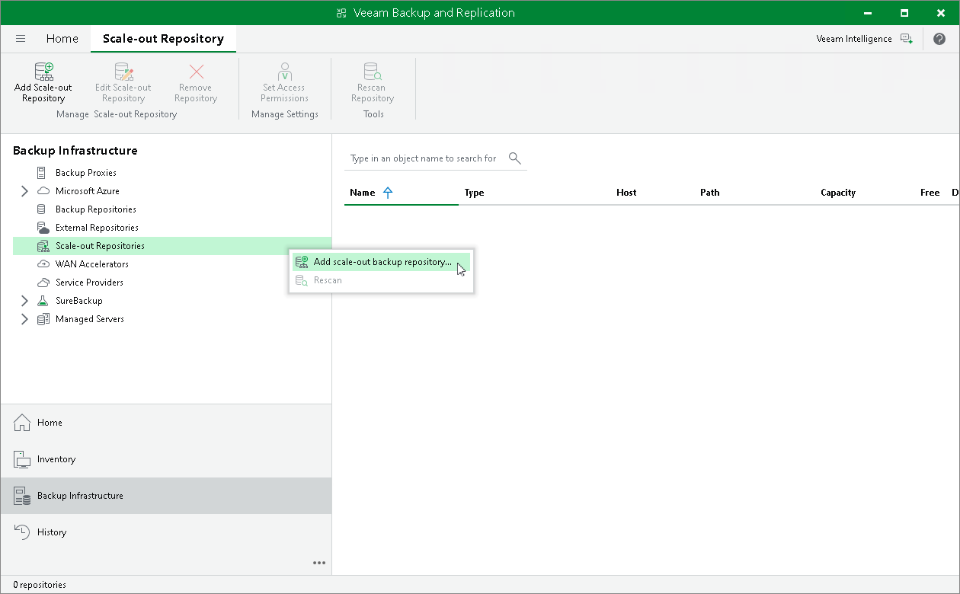
Task: Open the hamburger main menu
Action: [x=21, y=39]
